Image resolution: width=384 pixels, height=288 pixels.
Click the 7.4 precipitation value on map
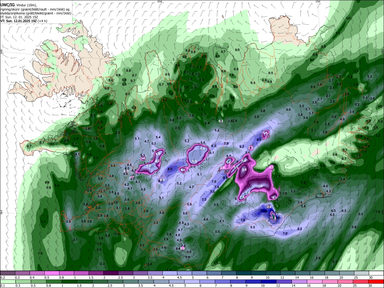[x=217, y=187]
